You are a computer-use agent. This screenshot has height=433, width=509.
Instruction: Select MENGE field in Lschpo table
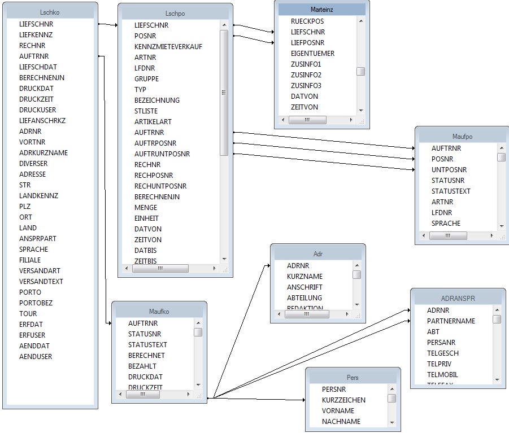pyautogui.click(x=145, y=207)
